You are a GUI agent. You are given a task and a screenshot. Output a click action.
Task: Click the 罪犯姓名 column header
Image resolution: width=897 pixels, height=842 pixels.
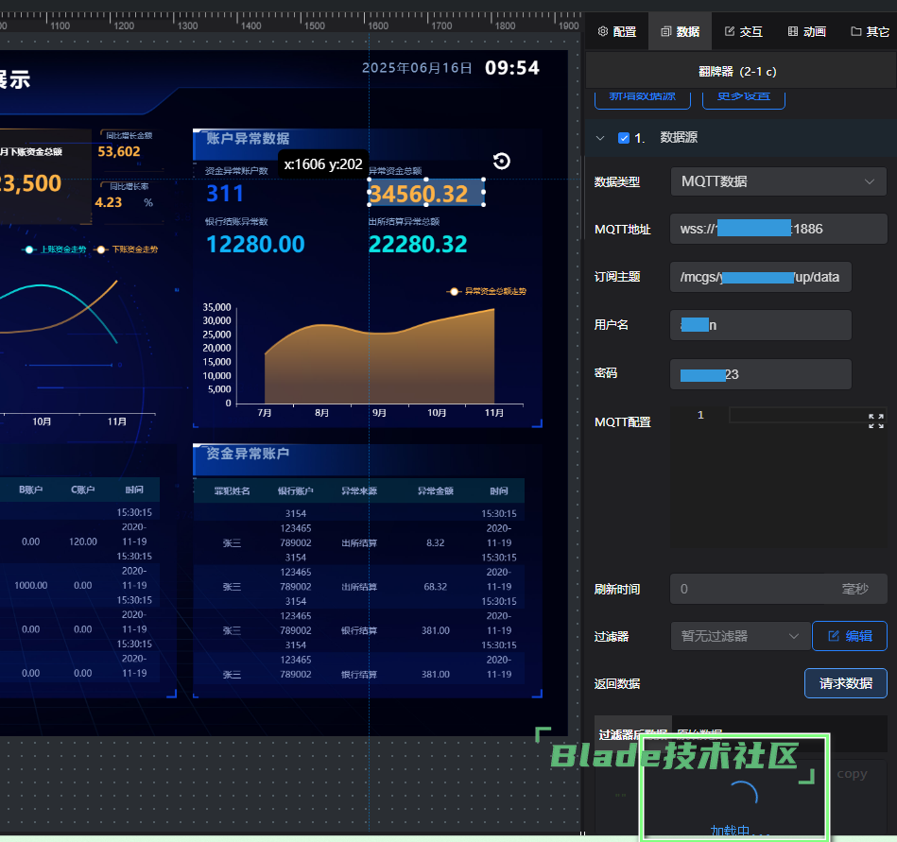pos(232,490)
